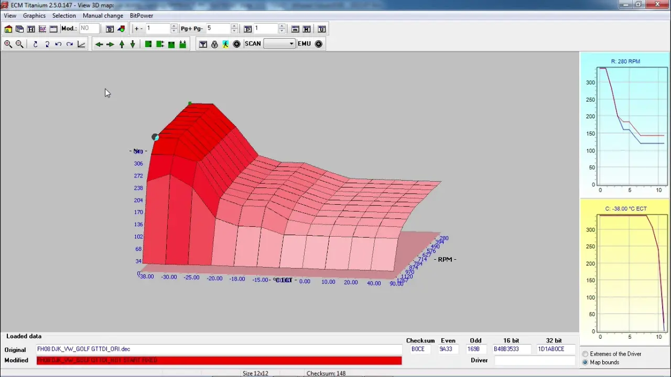Screen dimensions: 671x377
Task: Zoom out with magnifier minus icon
Action: pyautogui.click(x=19, y=44)
